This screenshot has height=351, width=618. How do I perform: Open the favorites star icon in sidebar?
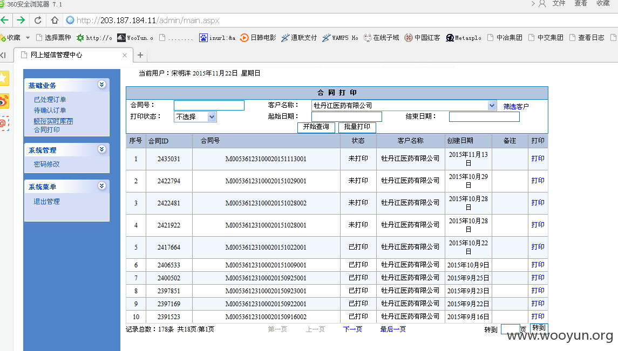[x=4, y=78]
